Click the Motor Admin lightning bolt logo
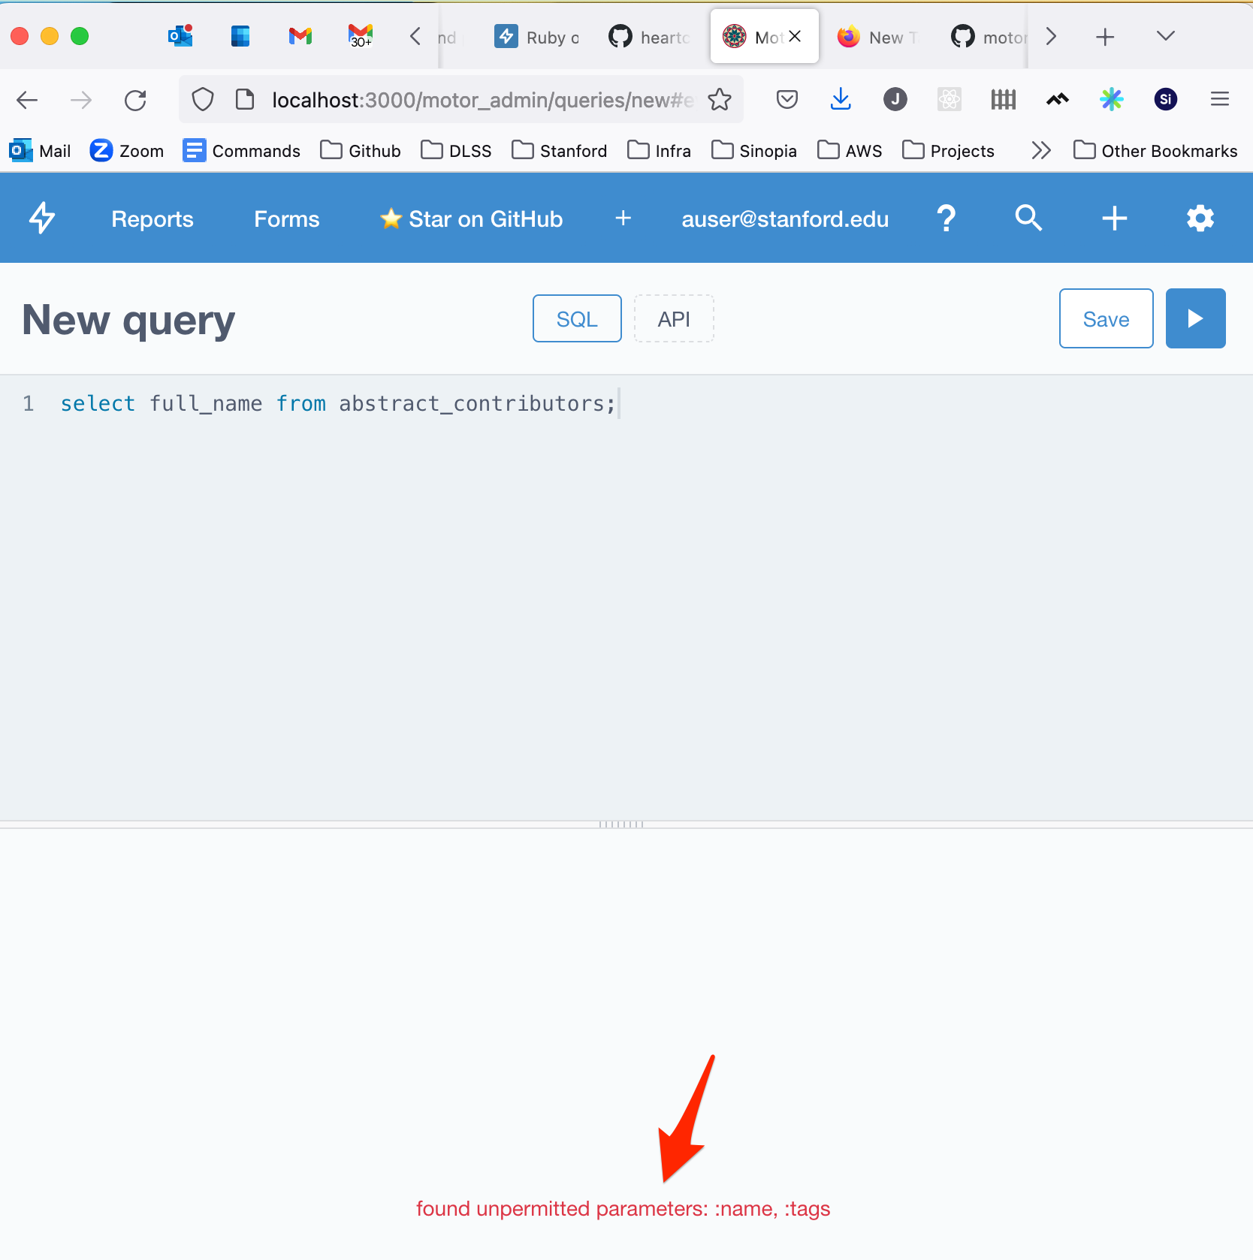This screenshot has width=1253, height=1260. [x=42, y=218]
